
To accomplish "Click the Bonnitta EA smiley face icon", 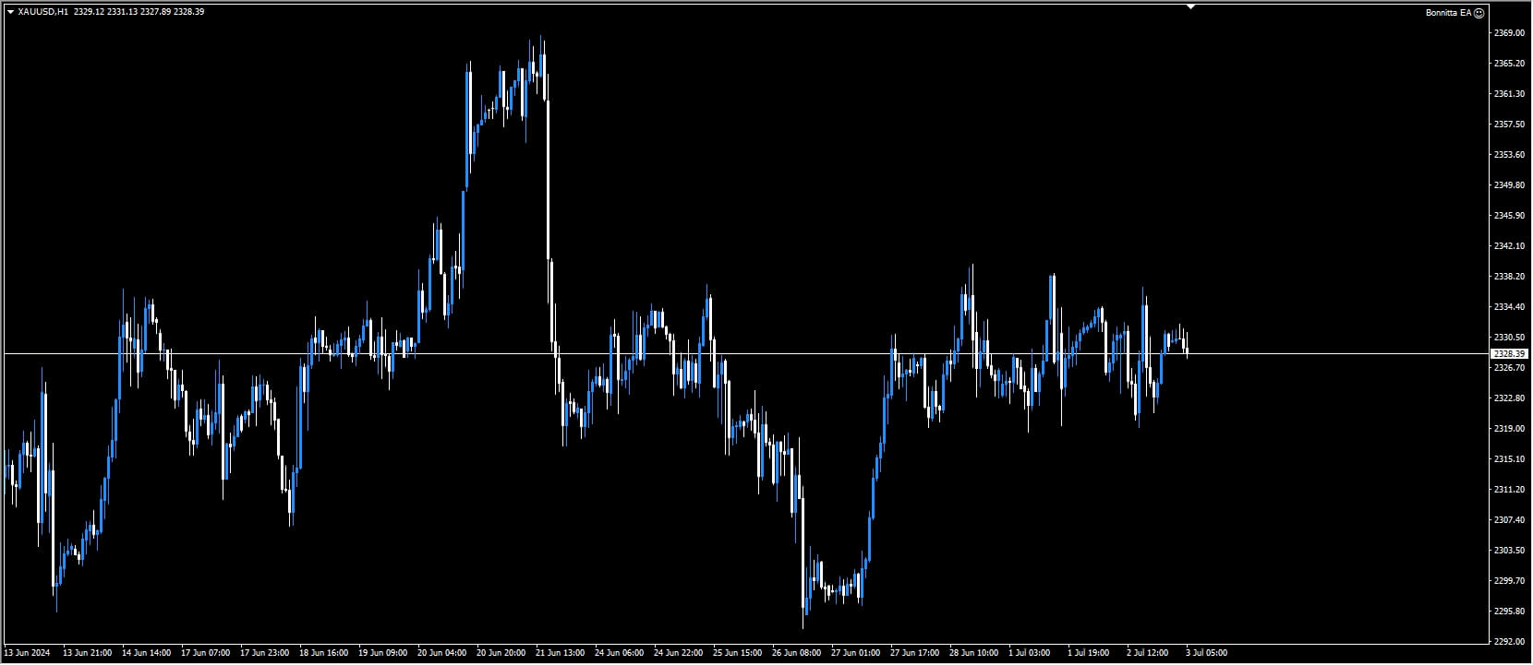I will tap(1479, 13).
